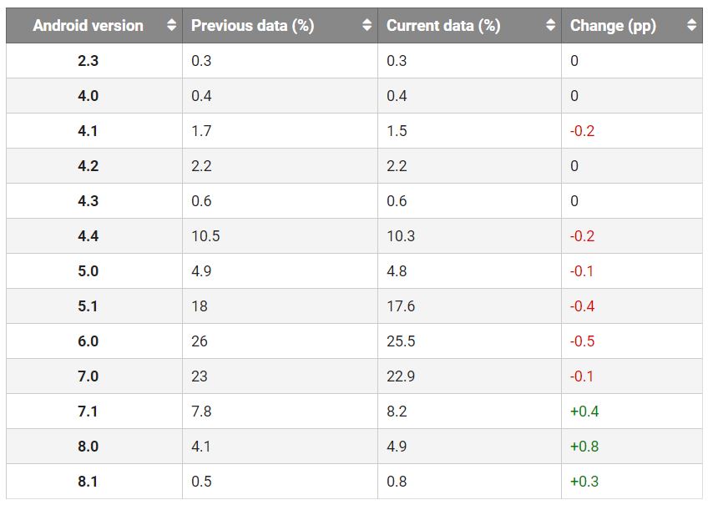Click version 6.0 in first column
The width and height of the screenshot is (713, 510).
click(x=88, y=341)
